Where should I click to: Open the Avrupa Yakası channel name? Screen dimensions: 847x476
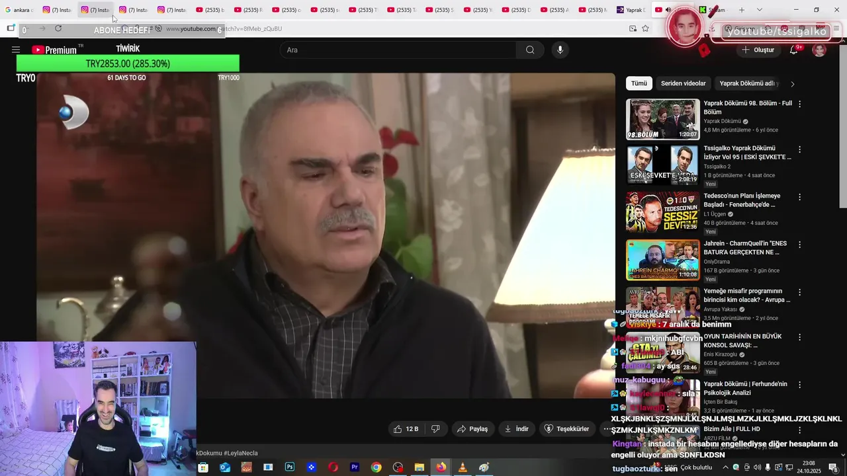721,309
